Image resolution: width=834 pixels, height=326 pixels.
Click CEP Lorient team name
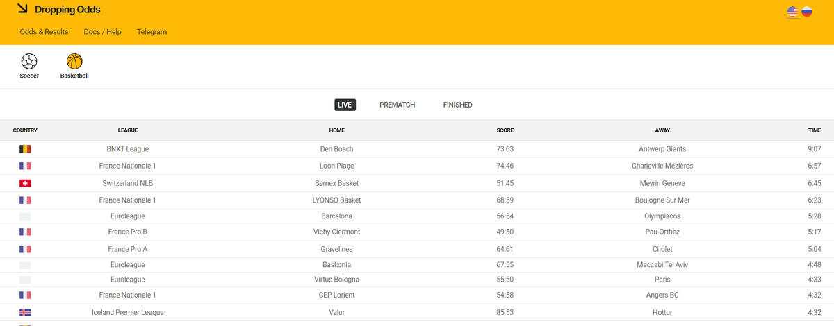337,295
